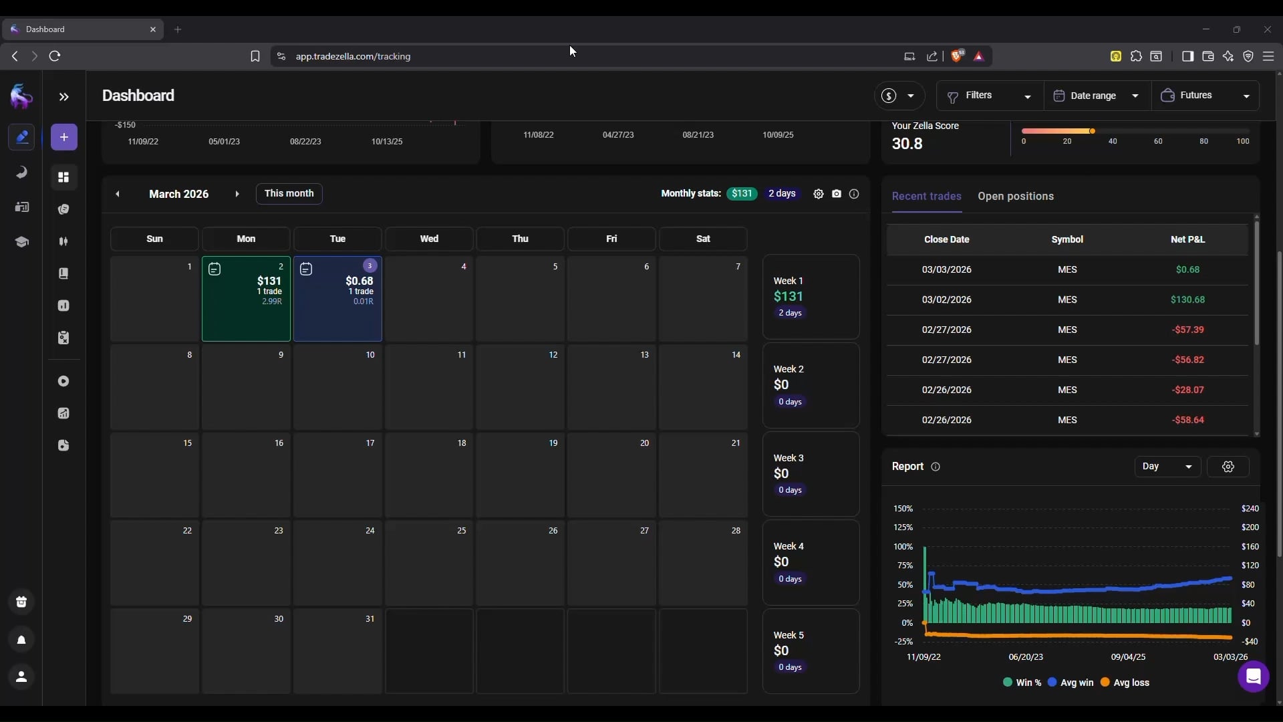The width and height of the screenshot is (1283, 722).
Task: Go to next month arrow
Action: (x=237, y=194)
